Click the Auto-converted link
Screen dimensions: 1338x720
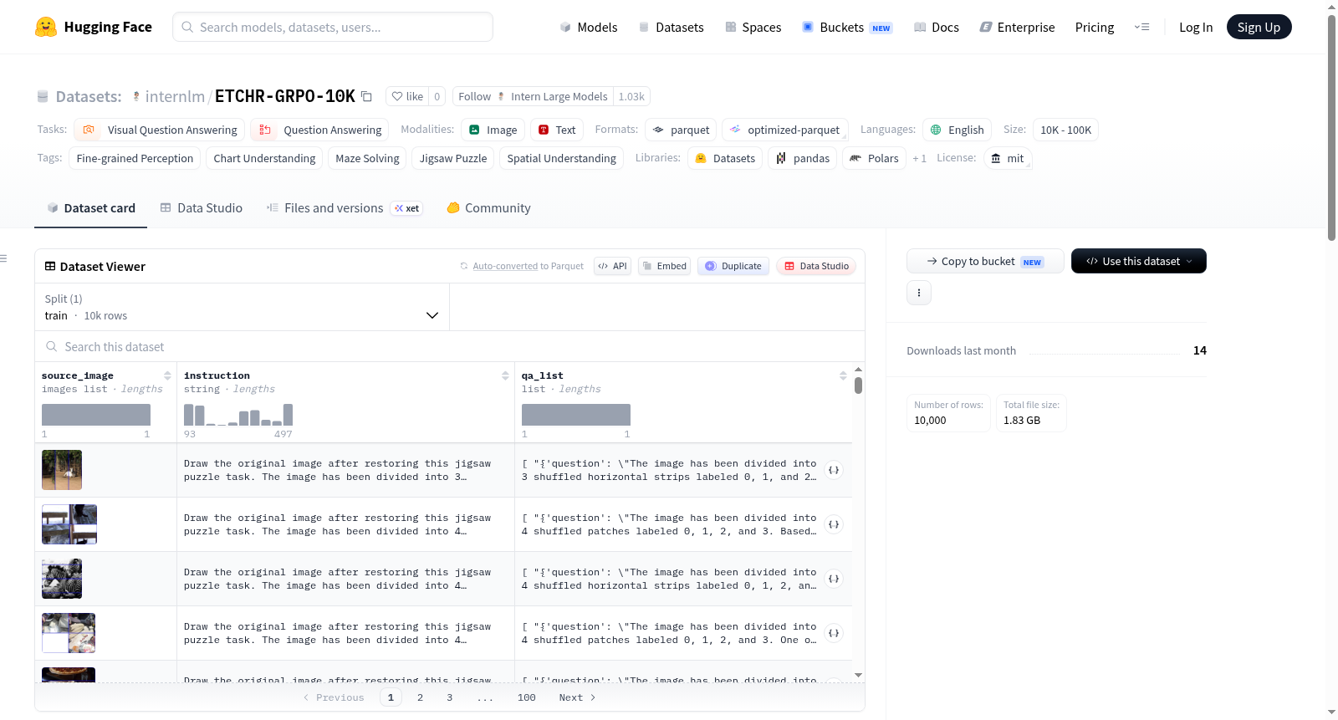click(x=505, y=266)
